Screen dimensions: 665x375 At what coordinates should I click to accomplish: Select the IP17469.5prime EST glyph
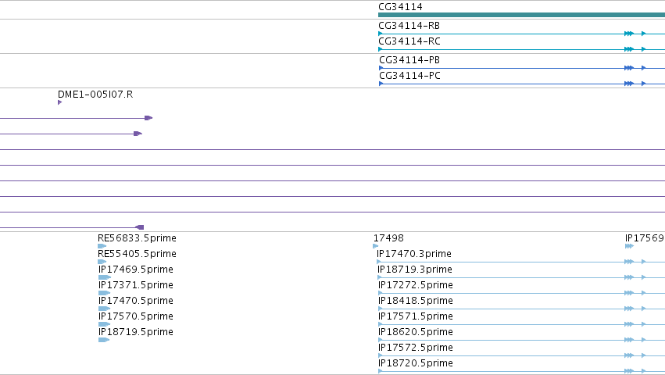point(105,277)
